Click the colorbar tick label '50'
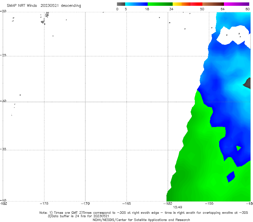Screen dimensions: 253x222 click(x=202, y=9)
